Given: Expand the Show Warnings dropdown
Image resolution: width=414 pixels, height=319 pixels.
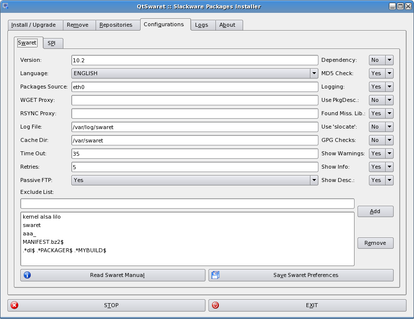Looking at the screenshot, I should point(381,153).
